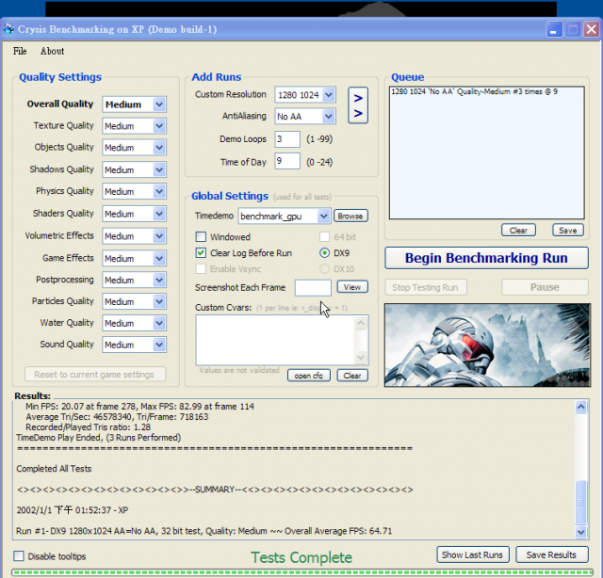This screenshot has height=578, width=603.
Task: Click the 'TimeDemo Play Ended' results line
Action: [x=98, y=438]
